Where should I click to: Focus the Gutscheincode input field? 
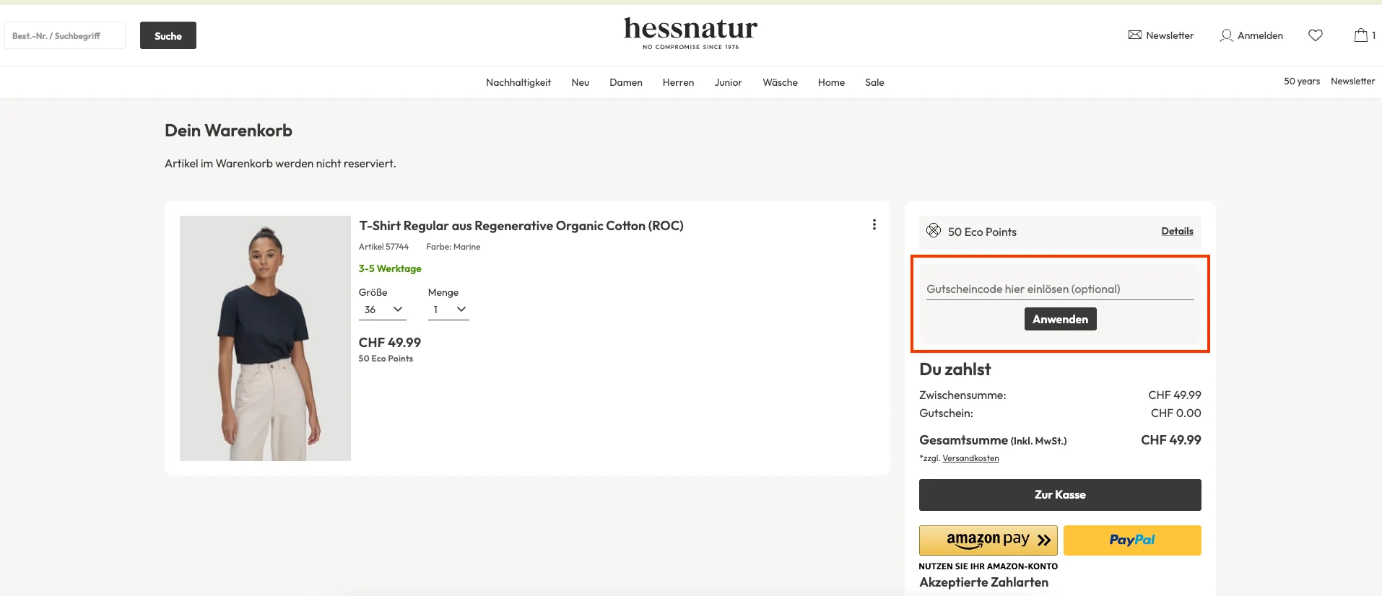click(x=1060, y=289)
